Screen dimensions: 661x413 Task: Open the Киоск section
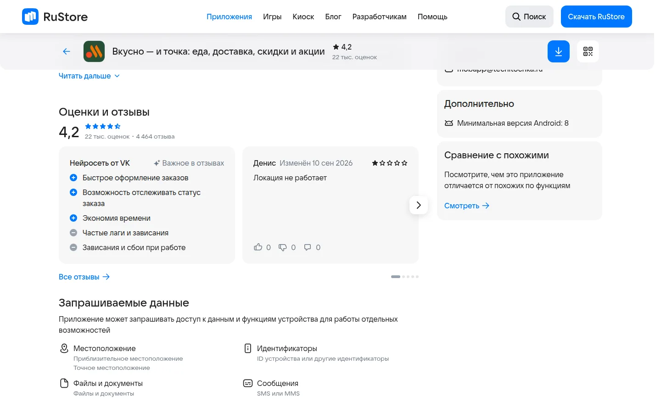coord(303,17)
